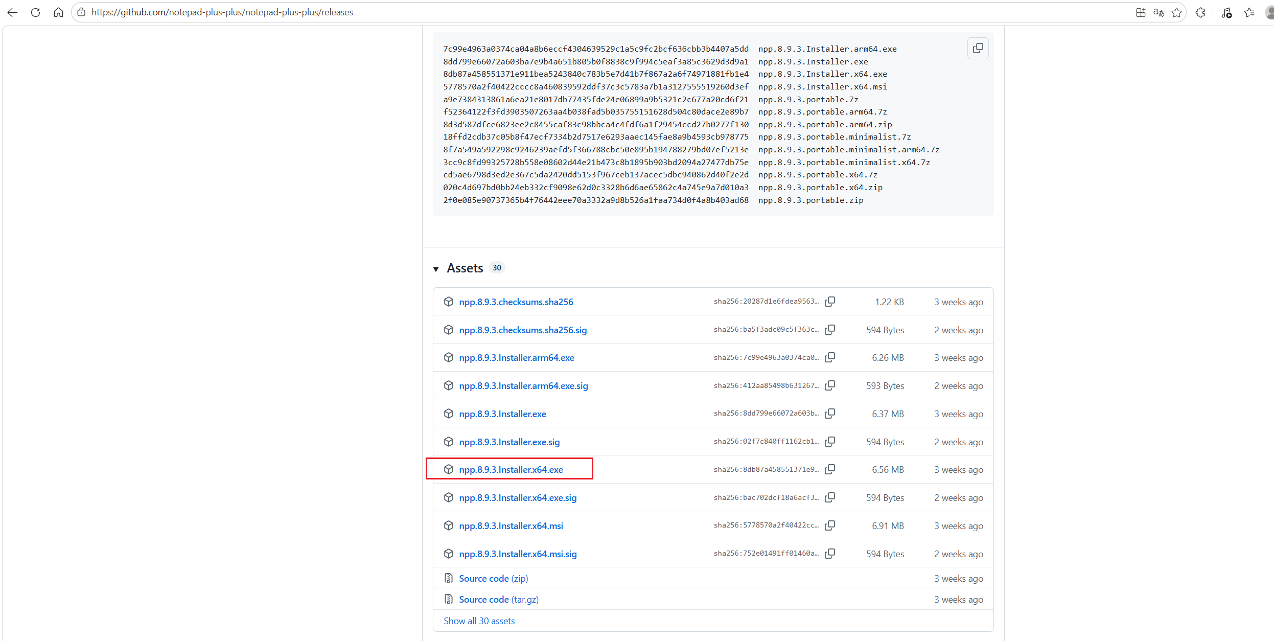Copy sha256 hash of Installer.x64.msi

pos(830,525)
